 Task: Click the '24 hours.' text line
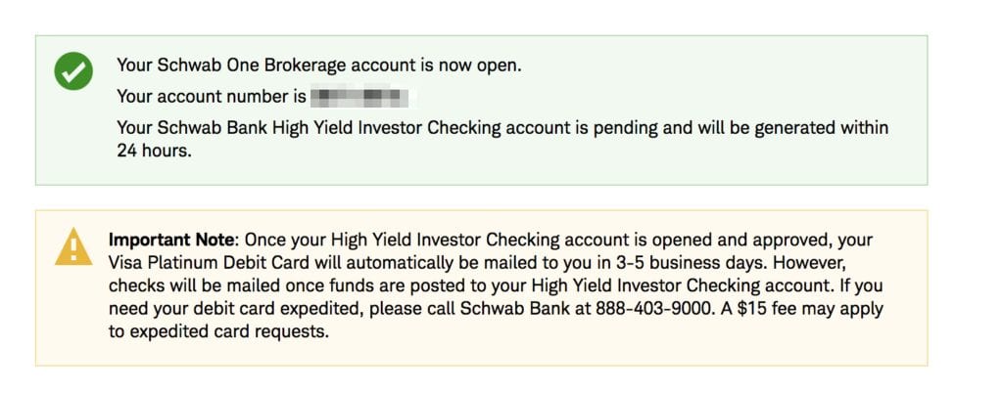pyautogui.click(x=154, y=152)
